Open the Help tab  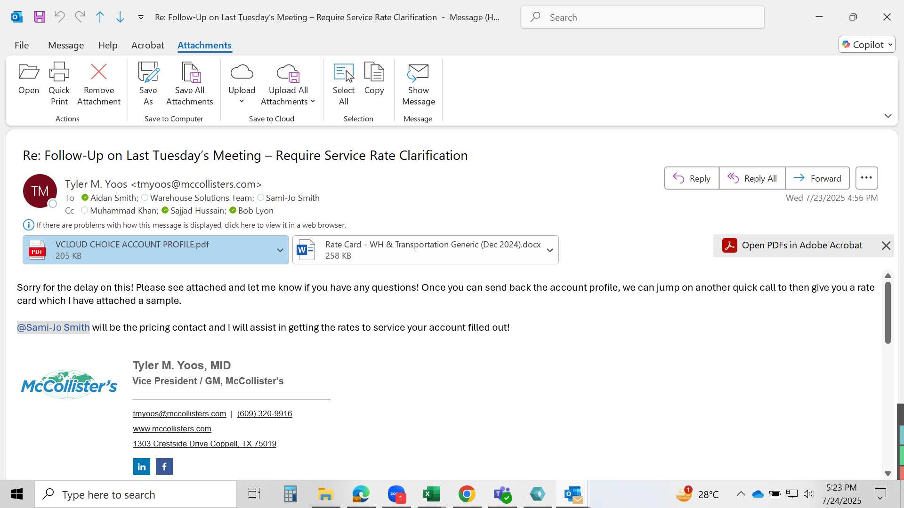(x=108, y=45)
